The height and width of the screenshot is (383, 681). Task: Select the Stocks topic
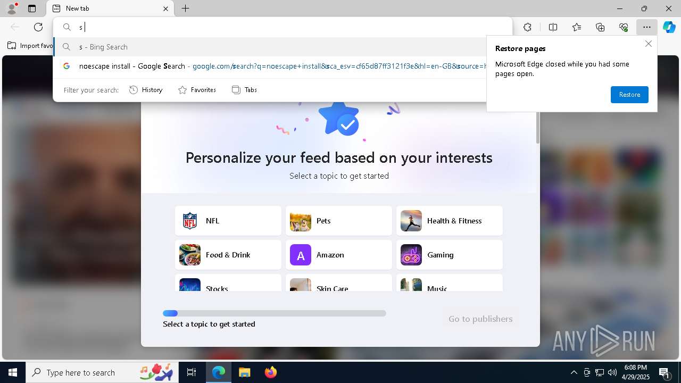pos(228,283)
